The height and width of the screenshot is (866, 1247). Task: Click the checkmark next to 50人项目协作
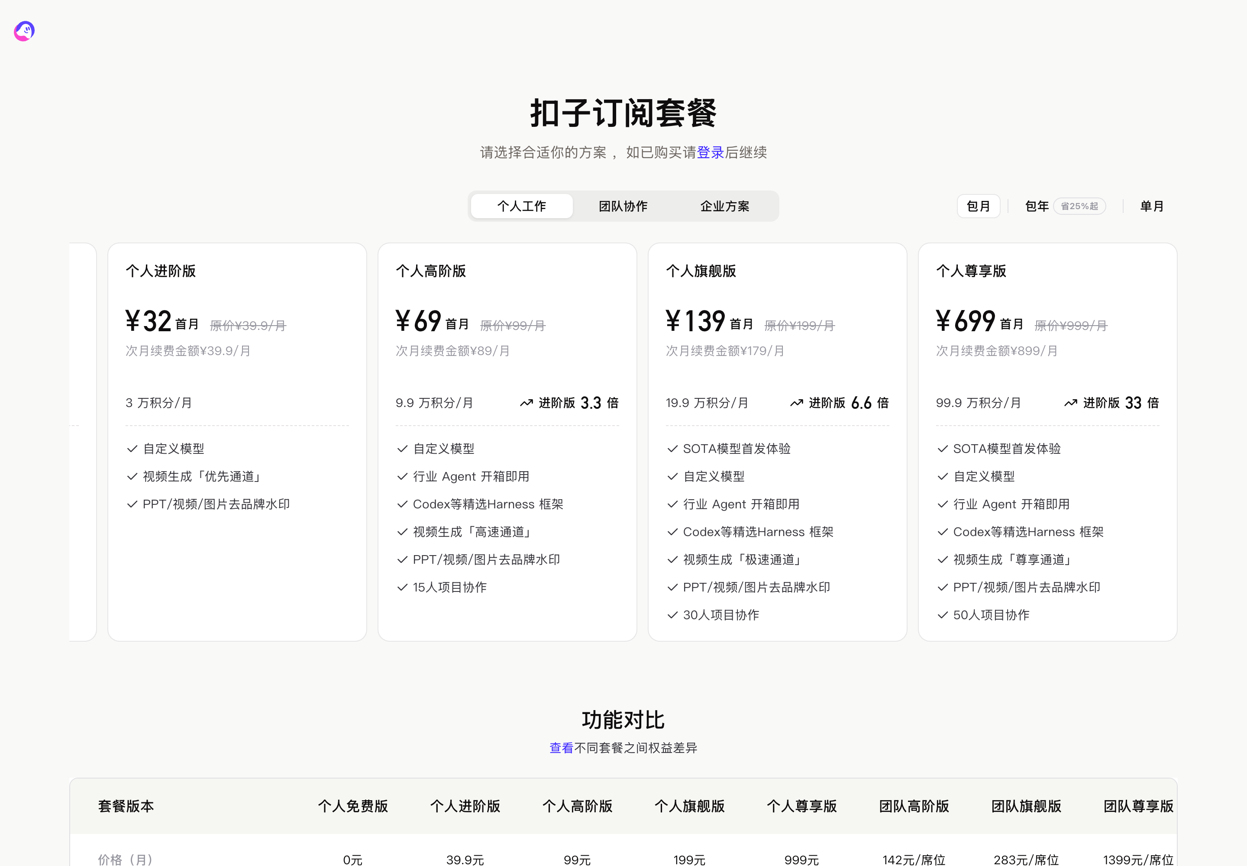(x=943, y=615)
